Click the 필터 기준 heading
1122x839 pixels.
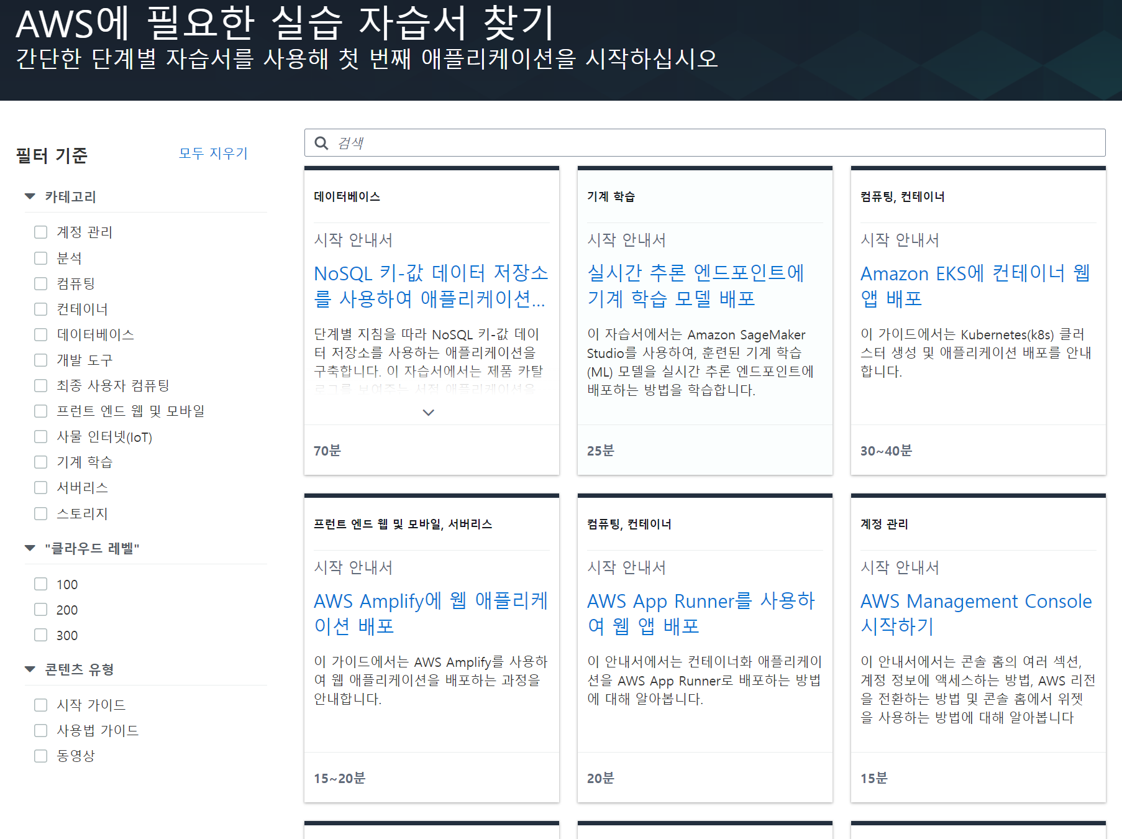coord(52,155)
